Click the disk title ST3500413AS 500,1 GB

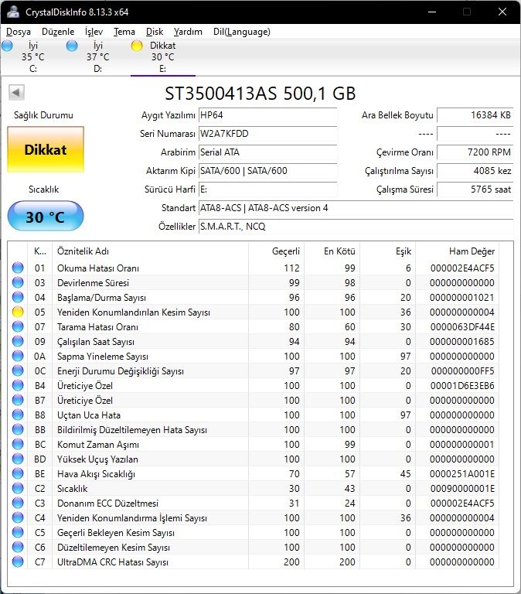tap(260, 93)
